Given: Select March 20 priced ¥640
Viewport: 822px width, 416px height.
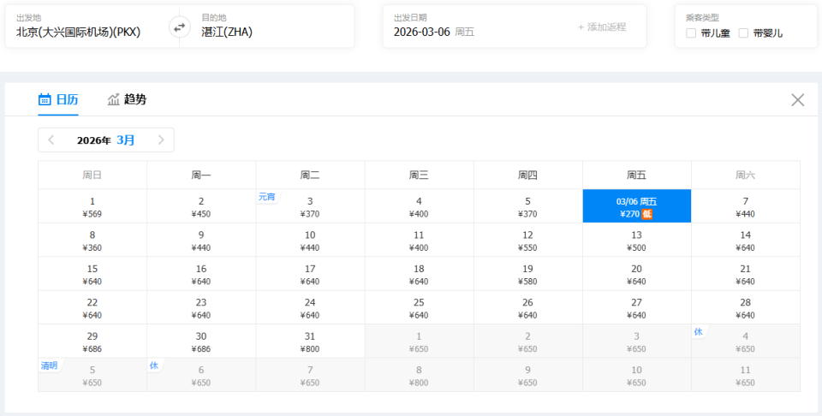Looking at the screenshot, I should coord(637,274).
